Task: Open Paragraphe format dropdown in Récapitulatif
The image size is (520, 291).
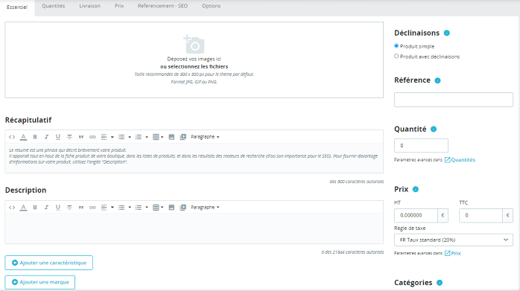Action: [x=205, y=137]
